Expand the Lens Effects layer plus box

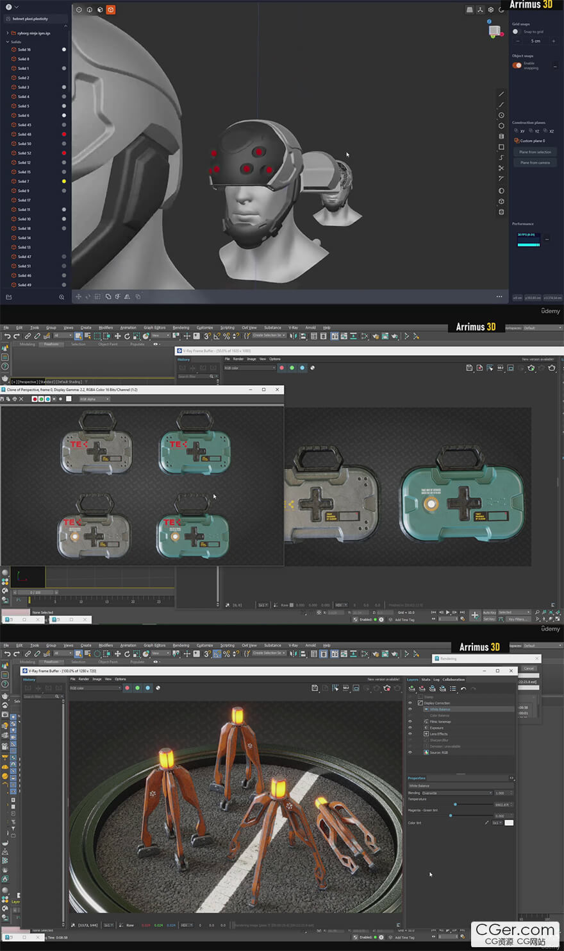pos(426,734)
